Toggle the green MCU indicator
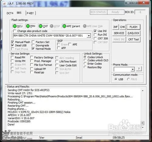The image size is (152, 142). (15, 26)
